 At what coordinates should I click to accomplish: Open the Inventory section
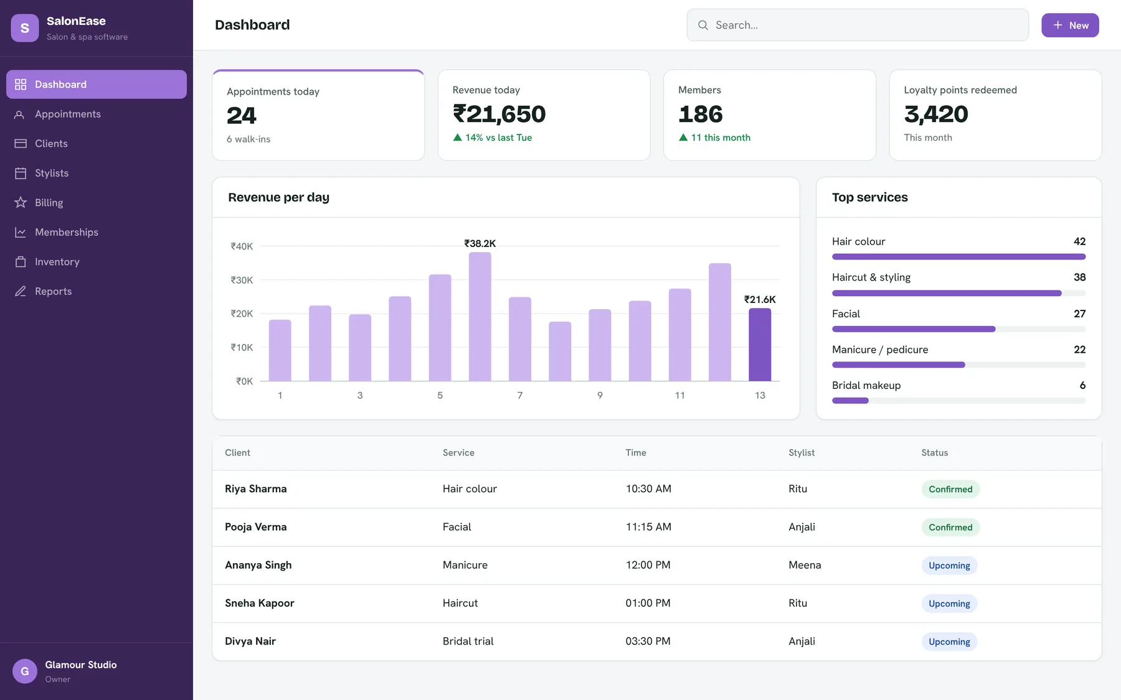97,262
